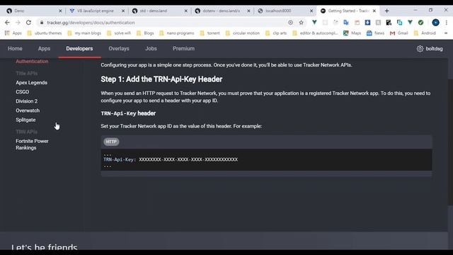
Task: Open the Authentication docs link
Action: click(32, 62)
